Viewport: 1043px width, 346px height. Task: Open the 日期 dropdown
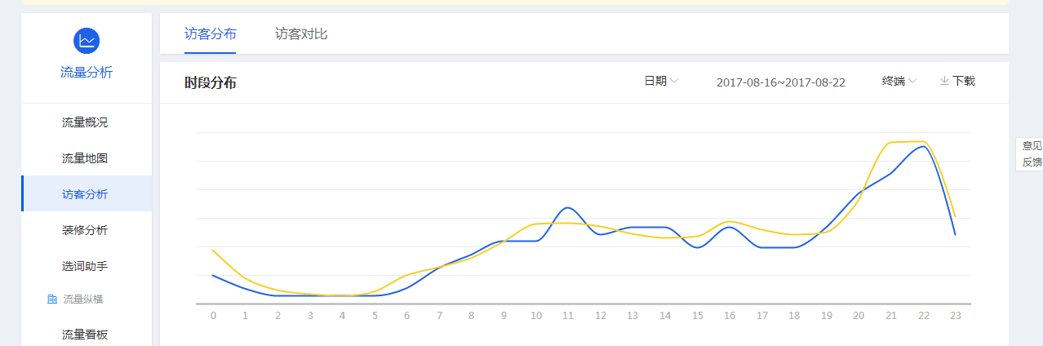(661, 81)
